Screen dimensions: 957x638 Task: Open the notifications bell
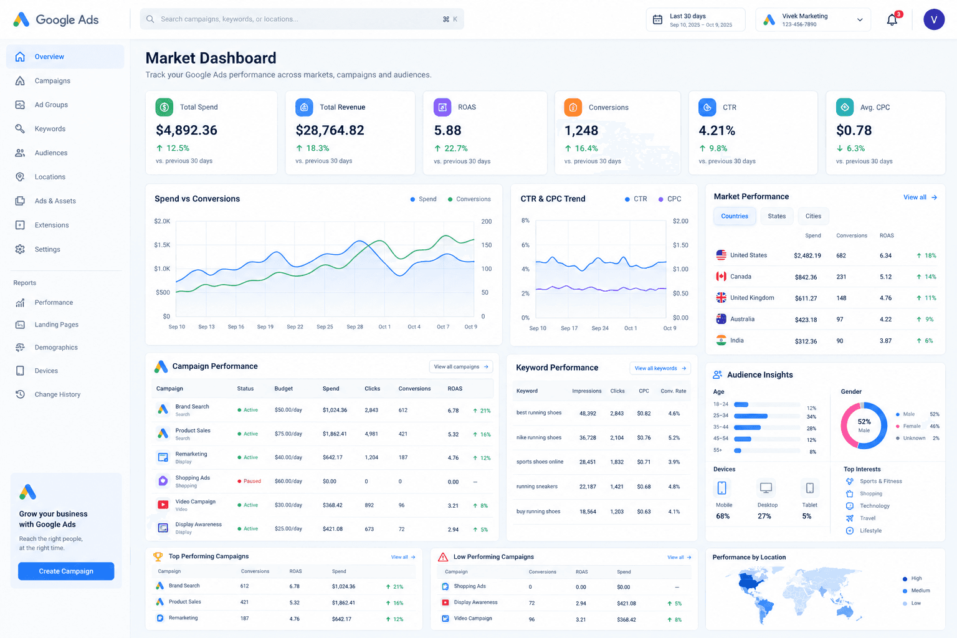coord(892,20)
